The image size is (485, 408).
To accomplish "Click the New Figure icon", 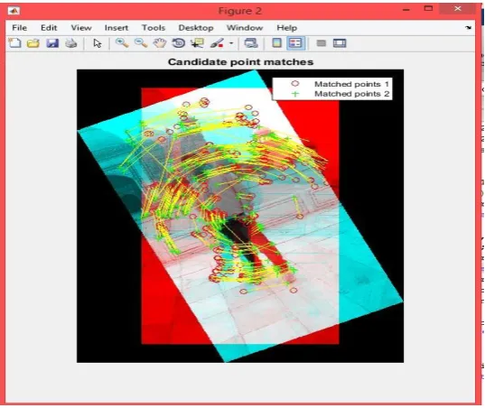I will [x=14, y=43].
